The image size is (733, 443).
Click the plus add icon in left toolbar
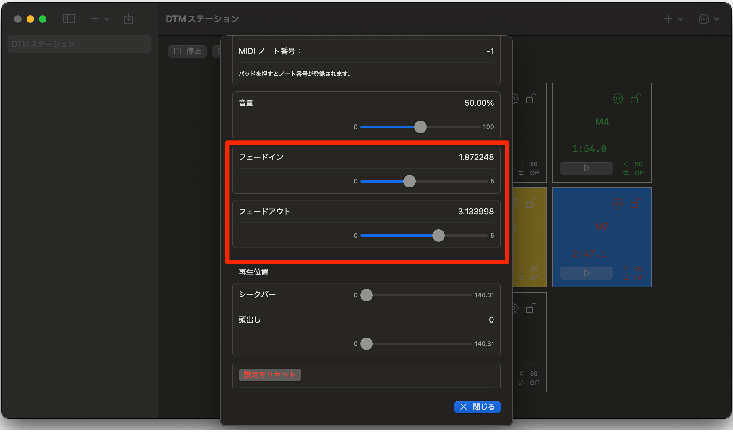coord(95,19)
